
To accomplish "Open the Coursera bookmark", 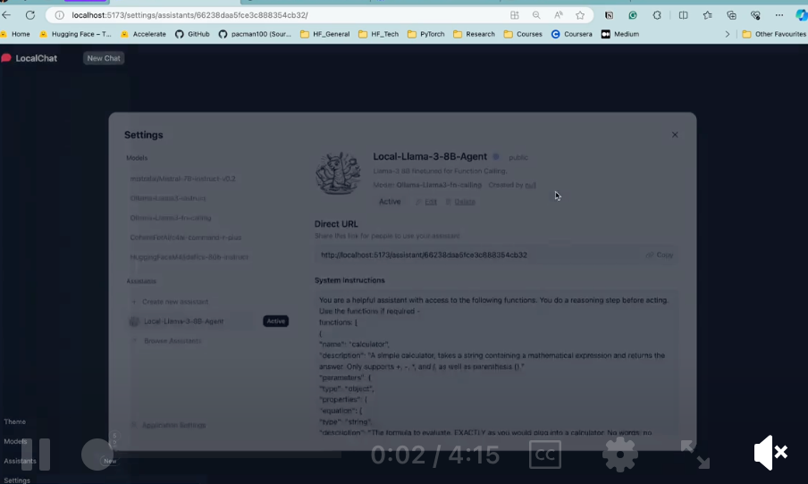I will click(571, 34).
